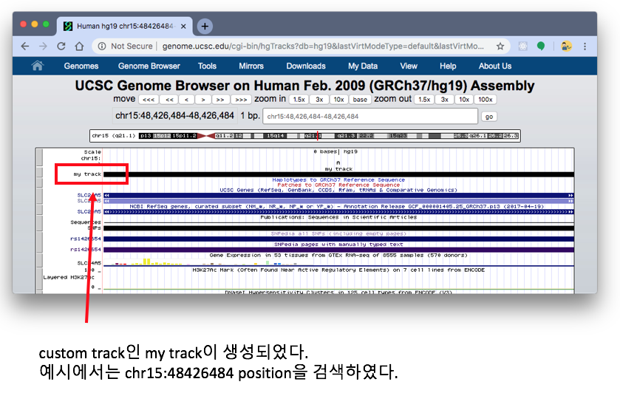Click the blue UCSC Genes SLC24A5 bar

click(x=338, y=195)
